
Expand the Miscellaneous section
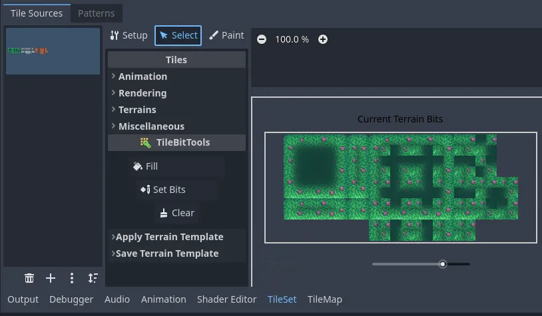(x=176, y=126)
